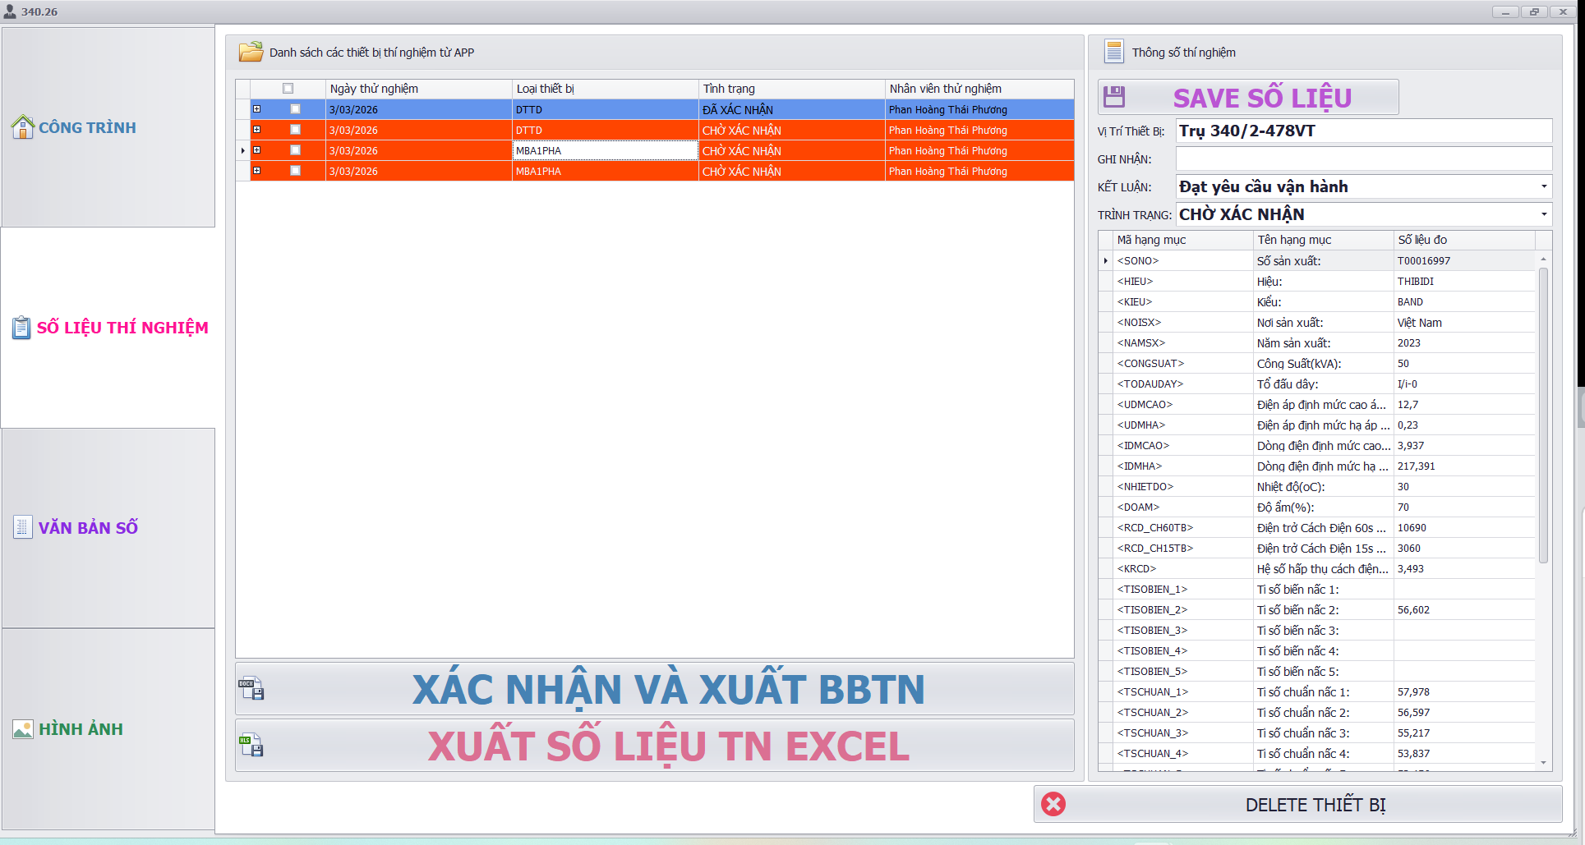The image size is (1585, 845).
Task: Click the red X delete icon
Action: pos(1053,804)
